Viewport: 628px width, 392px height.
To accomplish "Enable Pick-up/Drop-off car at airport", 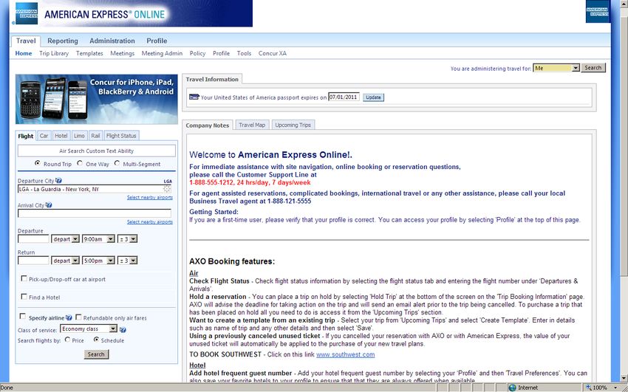I will click(24, 278).
